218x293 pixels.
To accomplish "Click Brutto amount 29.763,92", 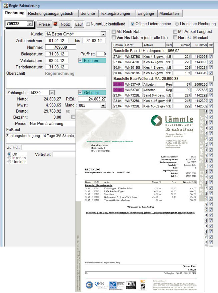I will (52, 111).
